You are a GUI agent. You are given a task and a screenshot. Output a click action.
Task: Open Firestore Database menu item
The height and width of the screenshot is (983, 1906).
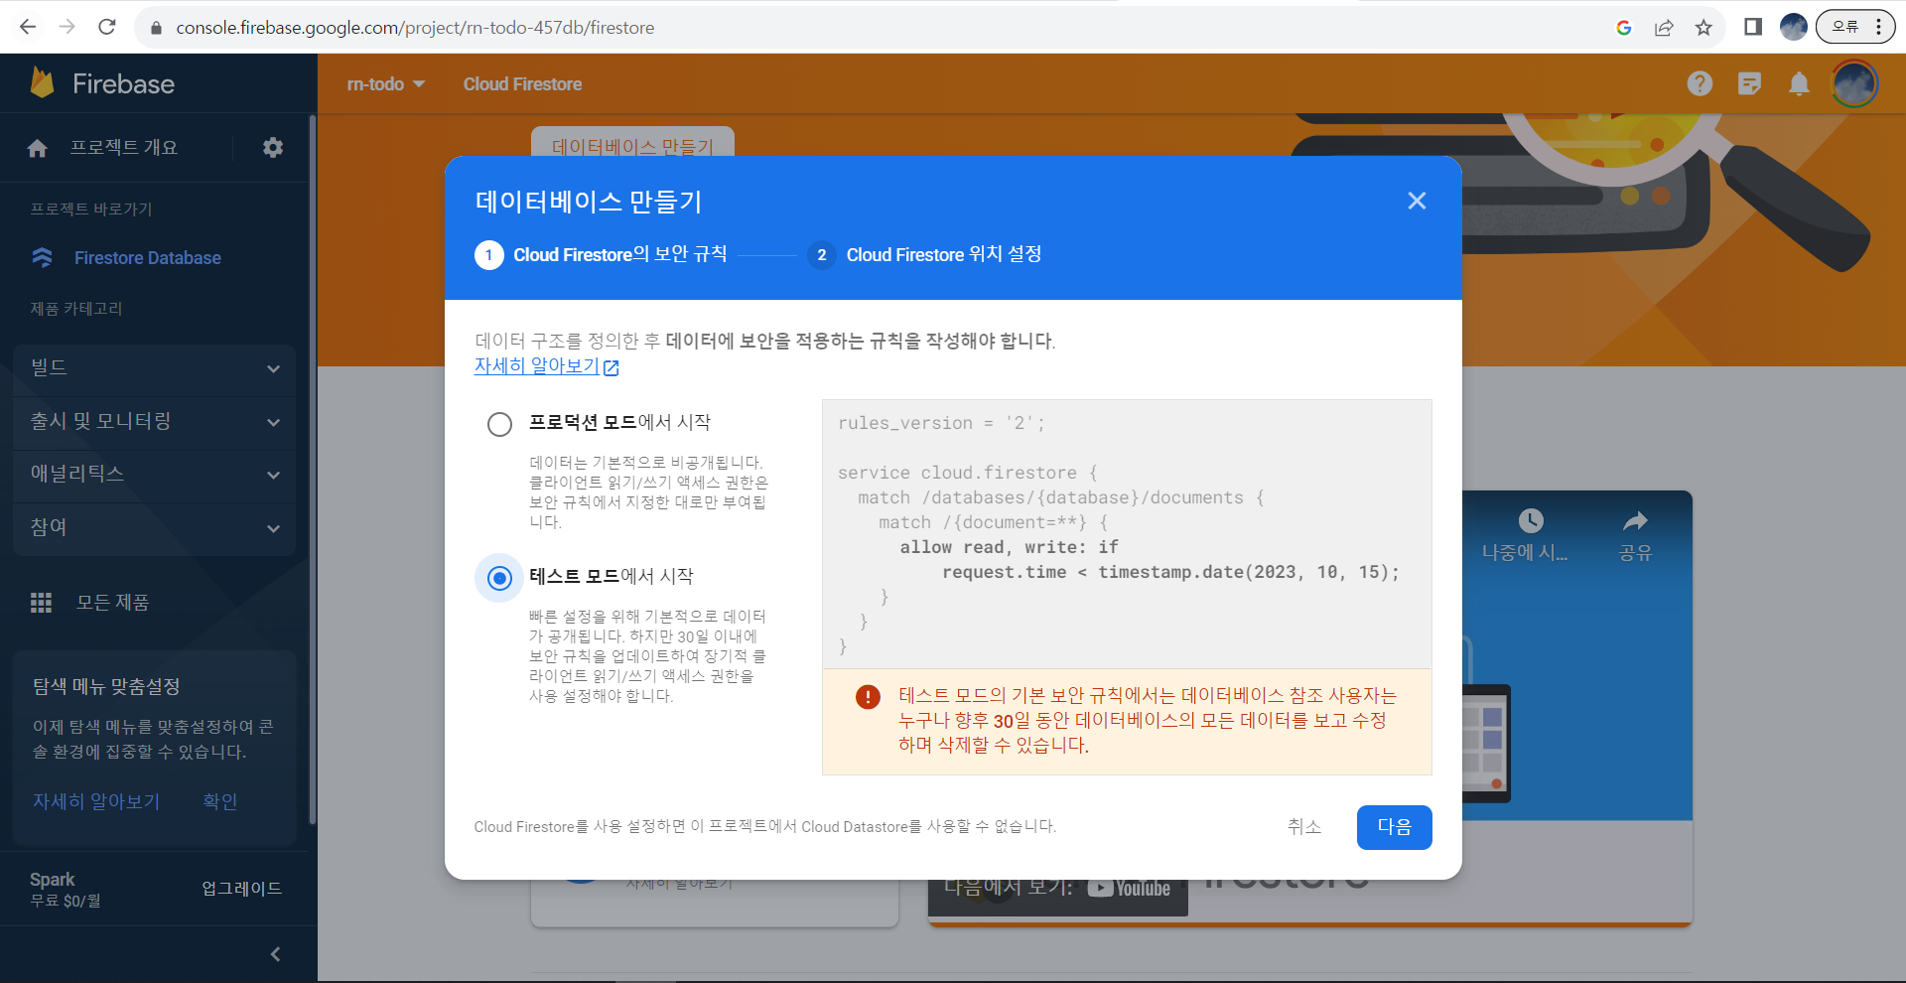pos(148,258)
